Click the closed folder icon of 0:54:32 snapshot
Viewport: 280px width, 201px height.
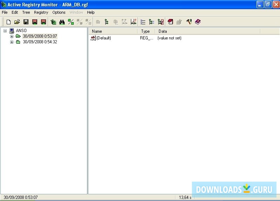18,42
